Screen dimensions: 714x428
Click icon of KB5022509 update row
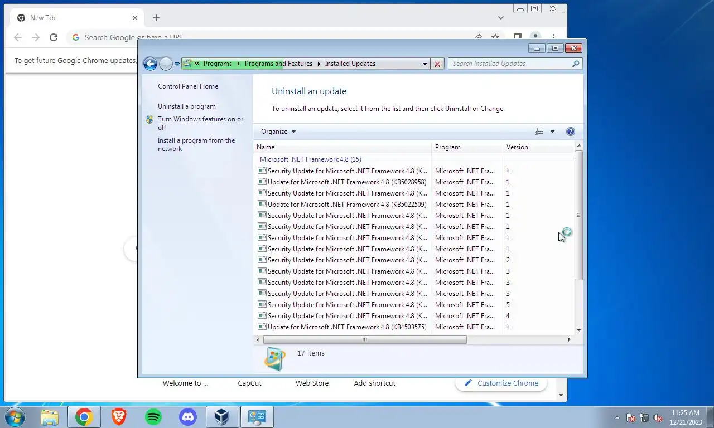click(x=262, y=204)
